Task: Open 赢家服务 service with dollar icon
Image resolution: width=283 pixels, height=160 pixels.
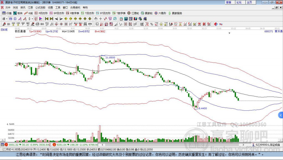Action: (x=175, y=13)
